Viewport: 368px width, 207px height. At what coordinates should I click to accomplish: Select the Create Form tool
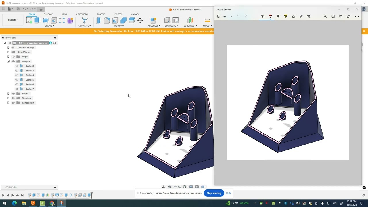[x=70, y=20]
